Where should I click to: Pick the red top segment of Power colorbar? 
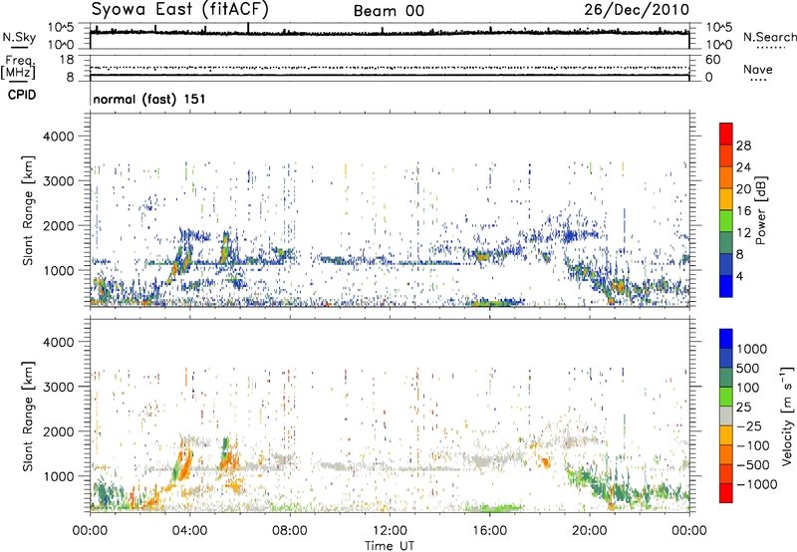[x=726, y=135]
